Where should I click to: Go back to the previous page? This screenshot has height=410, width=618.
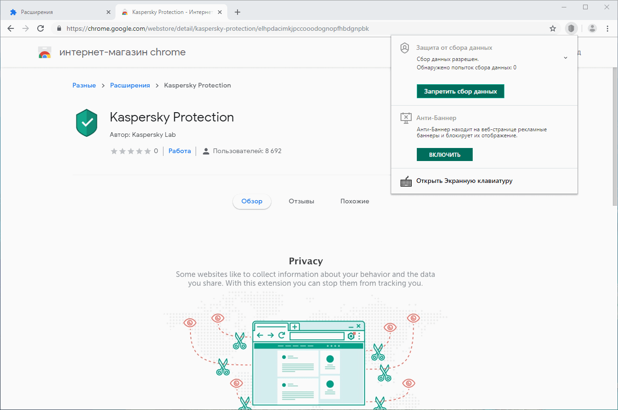point(11,28)
